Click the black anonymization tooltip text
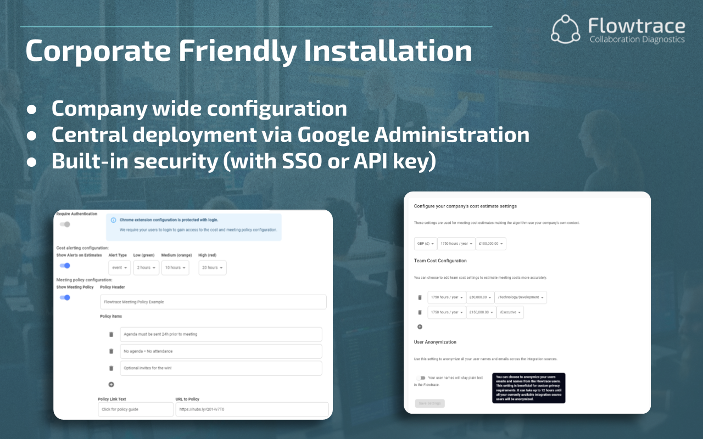This screenshot has height=439, width=703. [529, 388]
